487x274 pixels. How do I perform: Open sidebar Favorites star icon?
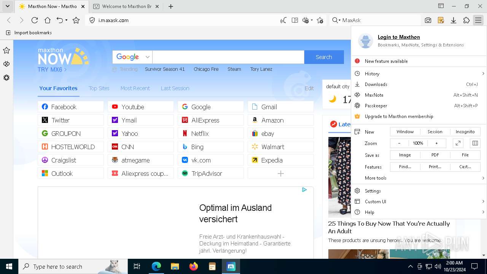coord(6,50)
